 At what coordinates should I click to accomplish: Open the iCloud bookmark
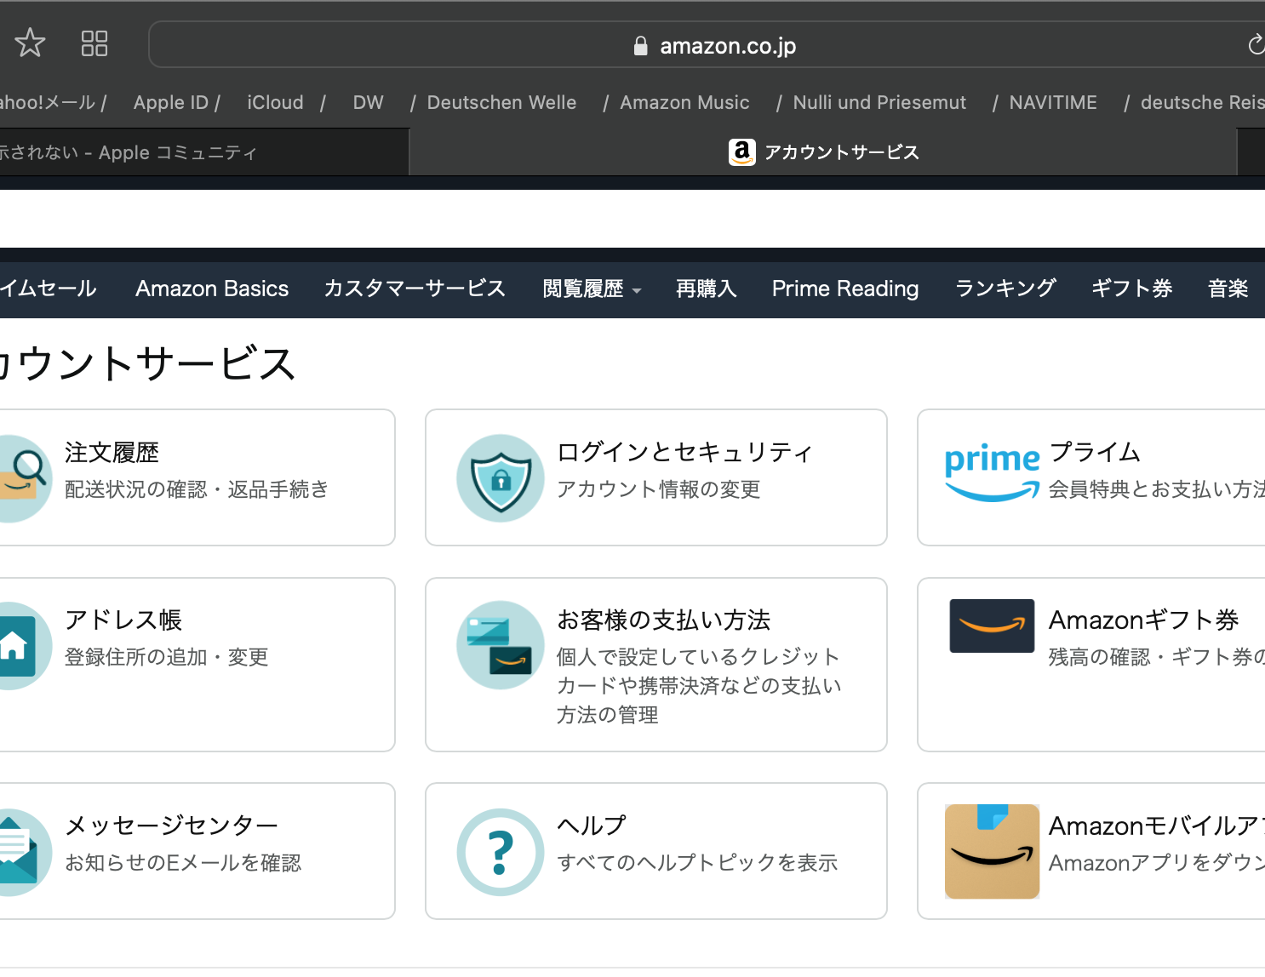click(x=275, y=103)
